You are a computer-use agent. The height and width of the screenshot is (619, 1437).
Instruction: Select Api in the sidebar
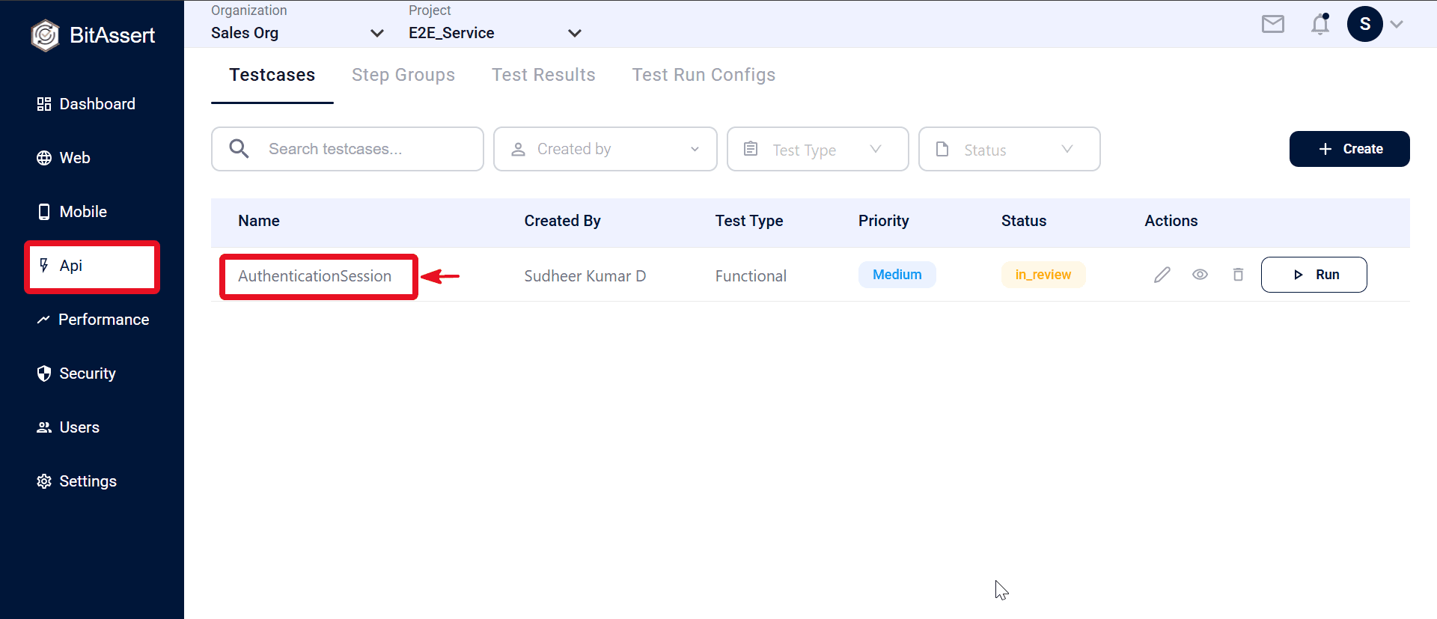click(x=92, y=266)
